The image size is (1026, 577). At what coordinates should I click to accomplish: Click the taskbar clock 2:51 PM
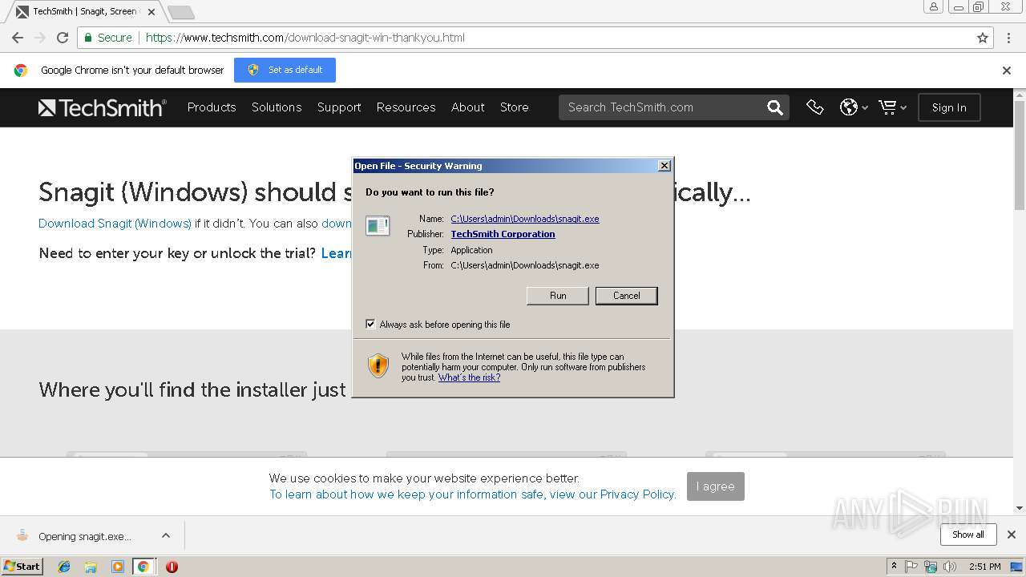point(984,567)
